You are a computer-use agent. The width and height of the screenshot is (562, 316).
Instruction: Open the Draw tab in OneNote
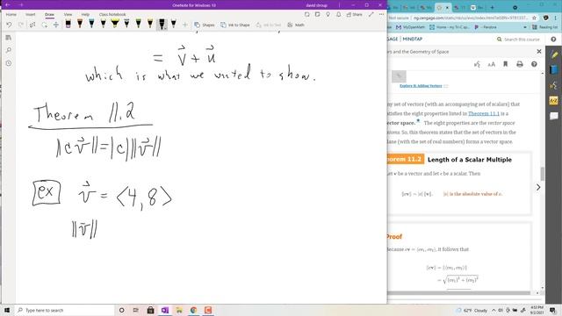[49, 15]
